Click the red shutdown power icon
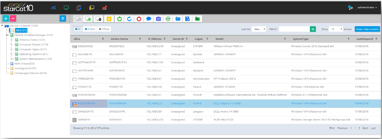 139,19
